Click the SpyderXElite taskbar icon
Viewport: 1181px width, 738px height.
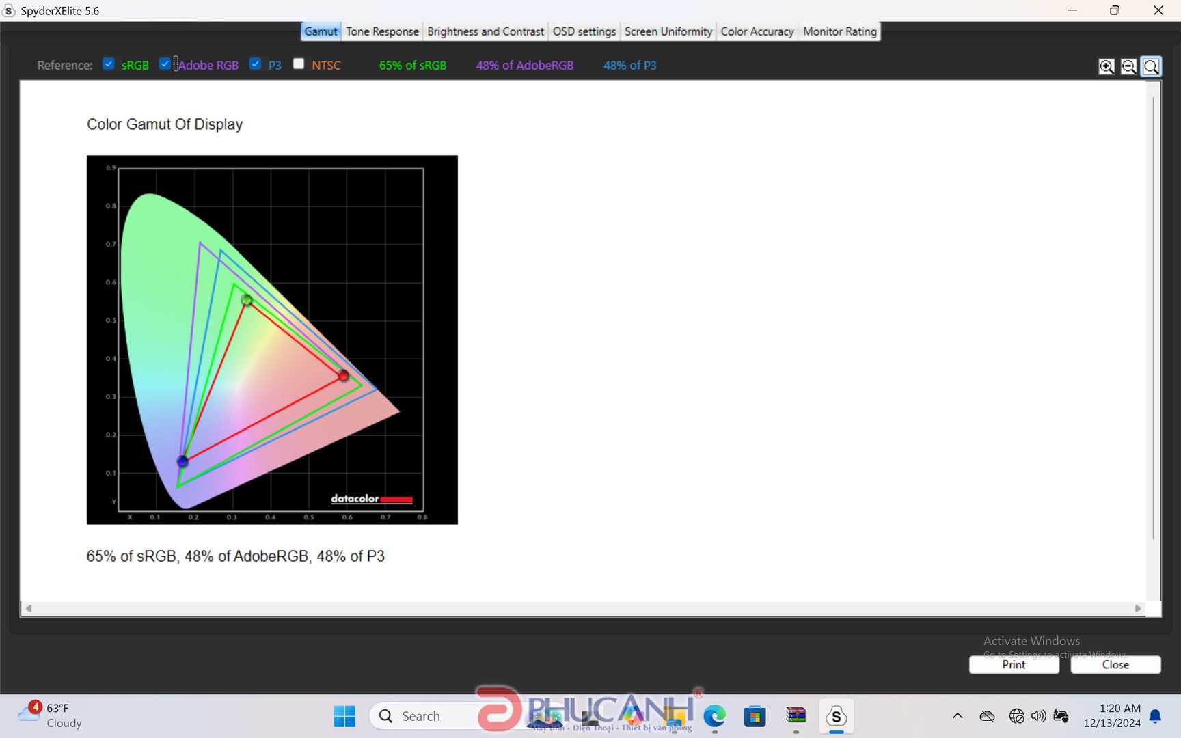(x=836, y=716)
